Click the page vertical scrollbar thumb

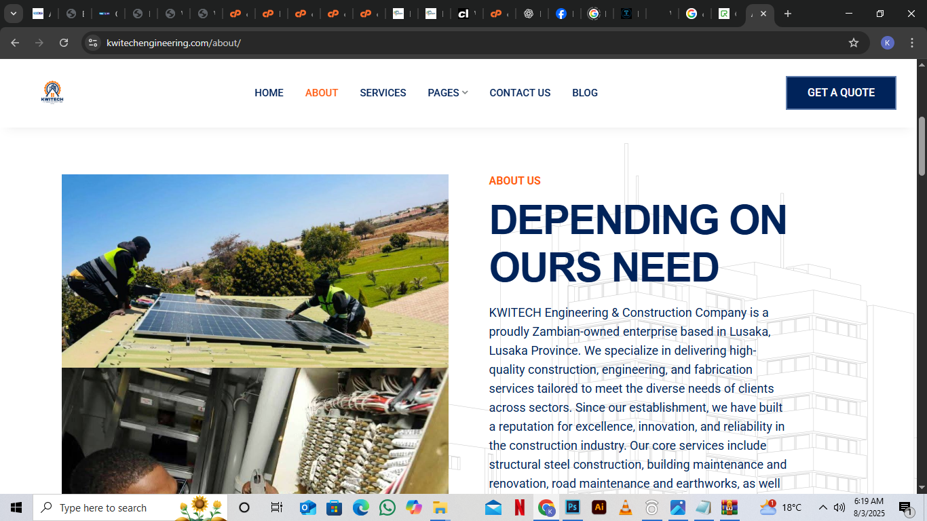[x=922, y=146]
